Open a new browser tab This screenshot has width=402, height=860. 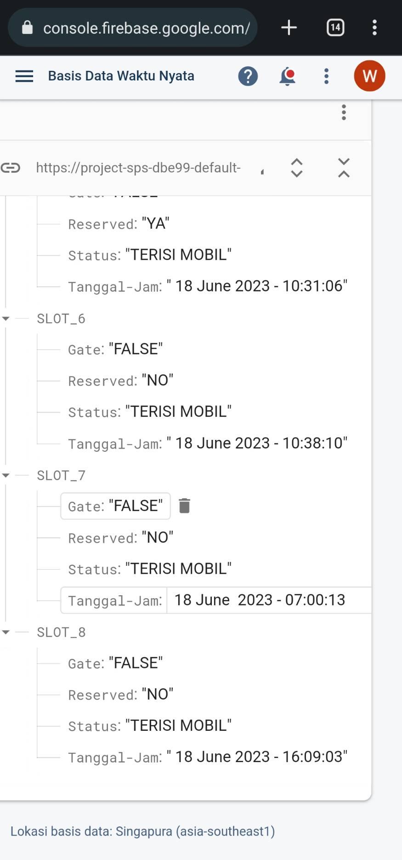289,28
